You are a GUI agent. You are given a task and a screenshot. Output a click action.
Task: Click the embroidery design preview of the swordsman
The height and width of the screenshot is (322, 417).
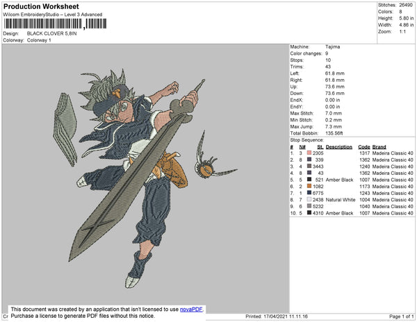[x=145, y=178]
